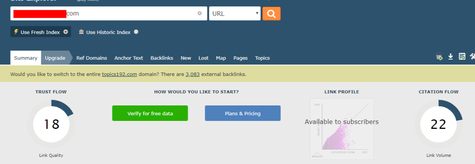475x164 pixels.
Task: Open the Ref Domains tab
Action: coord(92,58)
